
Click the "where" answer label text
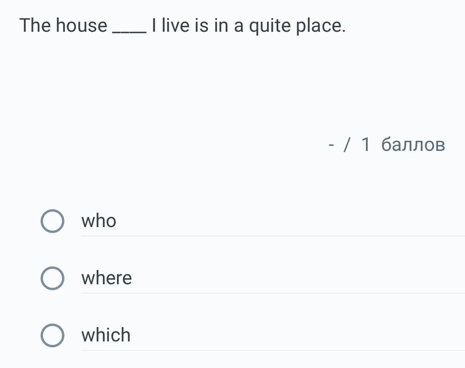click(x=106, y=278)
